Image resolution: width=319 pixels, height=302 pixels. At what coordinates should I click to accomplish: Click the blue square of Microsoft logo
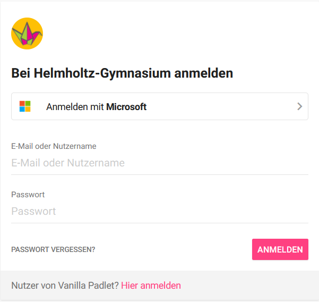tap(22, 109)
